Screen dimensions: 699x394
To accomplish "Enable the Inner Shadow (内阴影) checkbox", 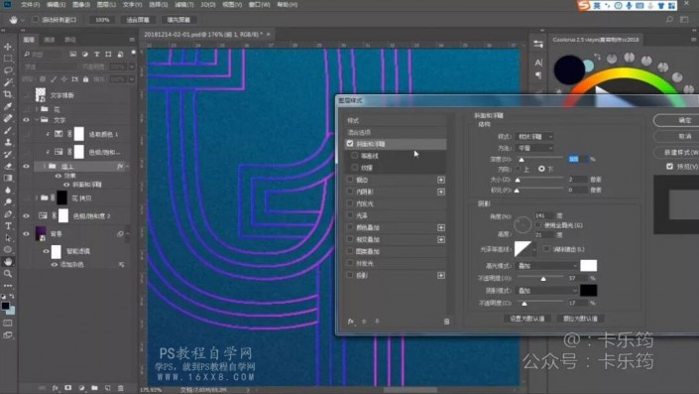I will pyautogui.click(x=350, y=192).
